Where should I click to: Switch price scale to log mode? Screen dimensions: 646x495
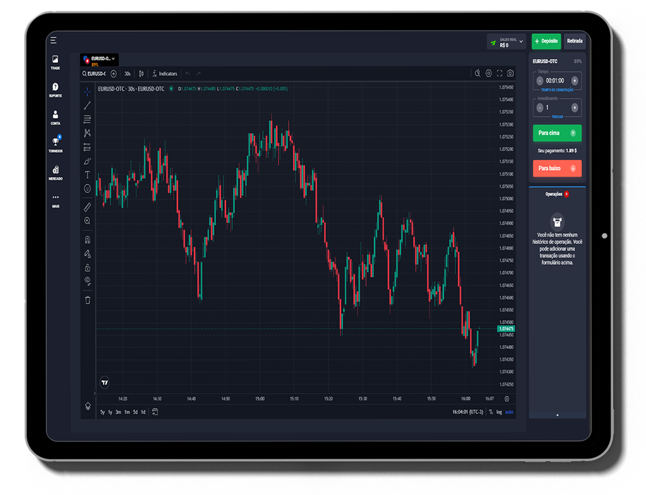(x=499, y=412)
